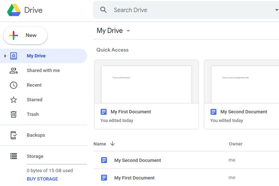279x186 pixels.
Task: Open My First Document preview thumbnail
Action: point(147,82)
